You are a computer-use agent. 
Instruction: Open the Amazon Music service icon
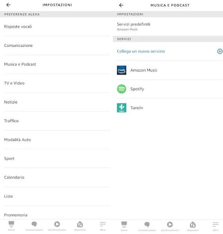coord(121,70)
